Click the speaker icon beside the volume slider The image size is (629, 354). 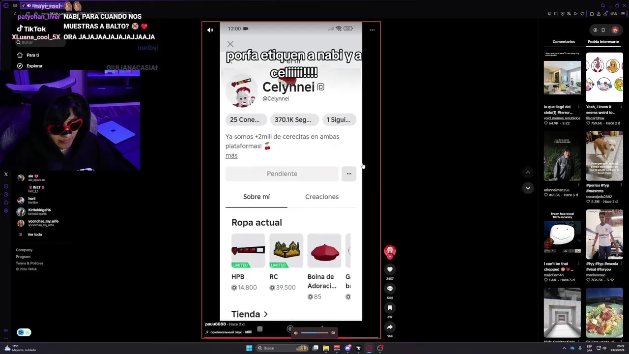pyautogui.click(x=295, y=333)
